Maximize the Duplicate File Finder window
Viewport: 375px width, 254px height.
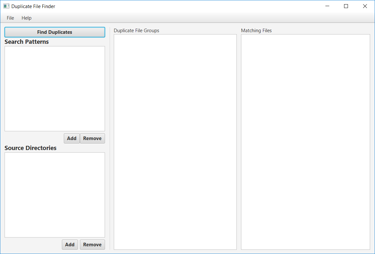click(x=346, y=6)
